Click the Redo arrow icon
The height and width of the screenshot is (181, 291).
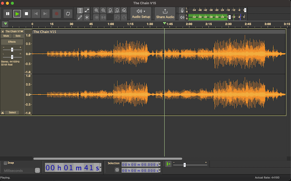(x=124, y=17)
